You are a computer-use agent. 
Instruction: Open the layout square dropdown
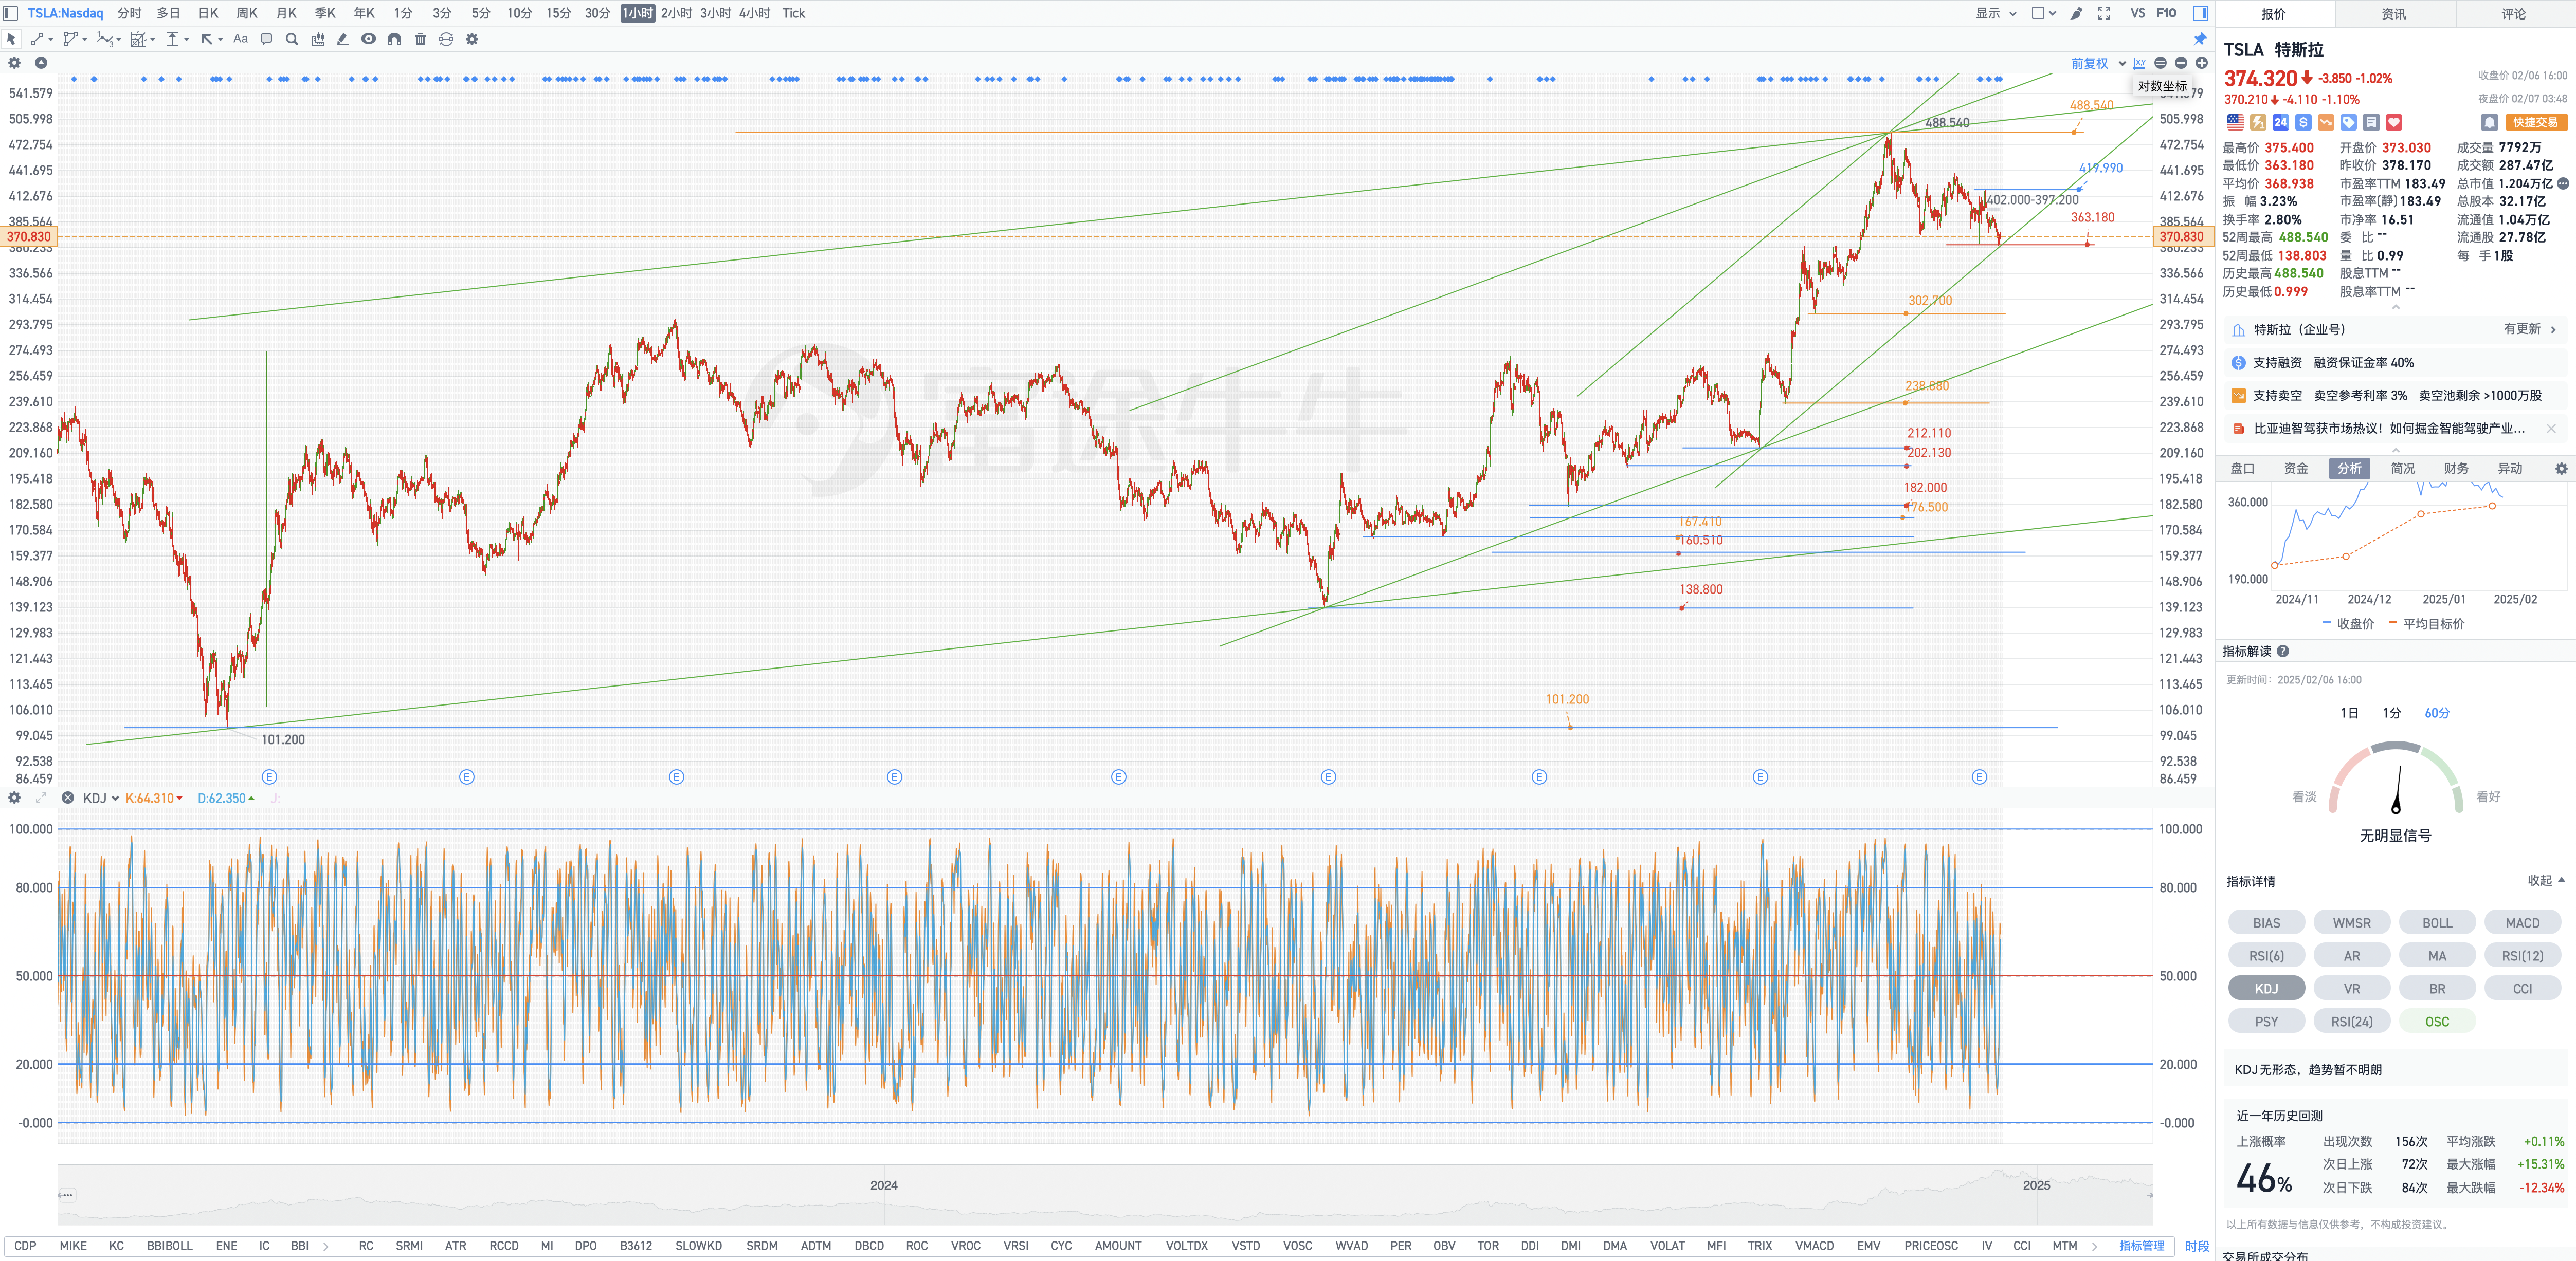[2044, 13]
